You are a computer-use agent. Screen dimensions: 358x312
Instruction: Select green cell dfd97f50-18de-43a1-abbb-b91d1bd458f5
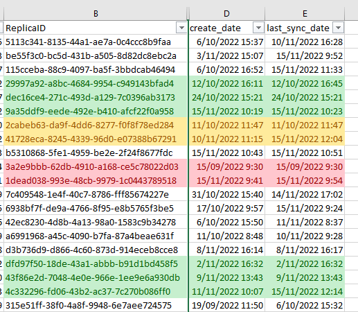pos(96,263)
